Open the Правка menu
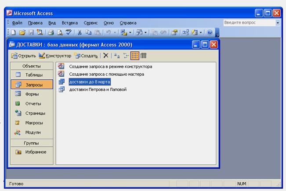 (35, 23)
